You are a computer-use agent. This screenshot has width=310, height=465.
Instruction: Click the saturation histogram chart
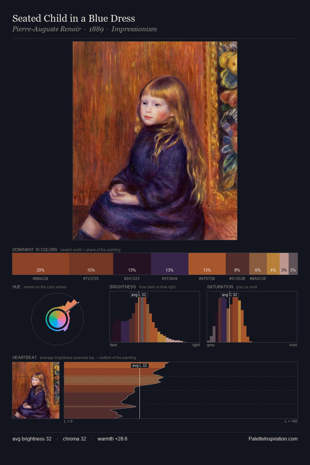click(252, 317)
